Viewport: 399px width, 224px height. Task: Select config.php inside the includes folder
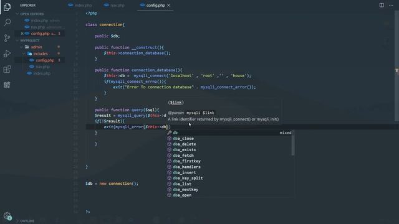pos(45,60)
